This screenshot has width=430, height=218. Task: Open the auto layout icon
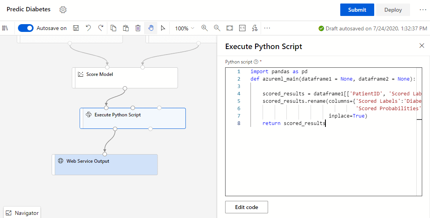(255, 28)
